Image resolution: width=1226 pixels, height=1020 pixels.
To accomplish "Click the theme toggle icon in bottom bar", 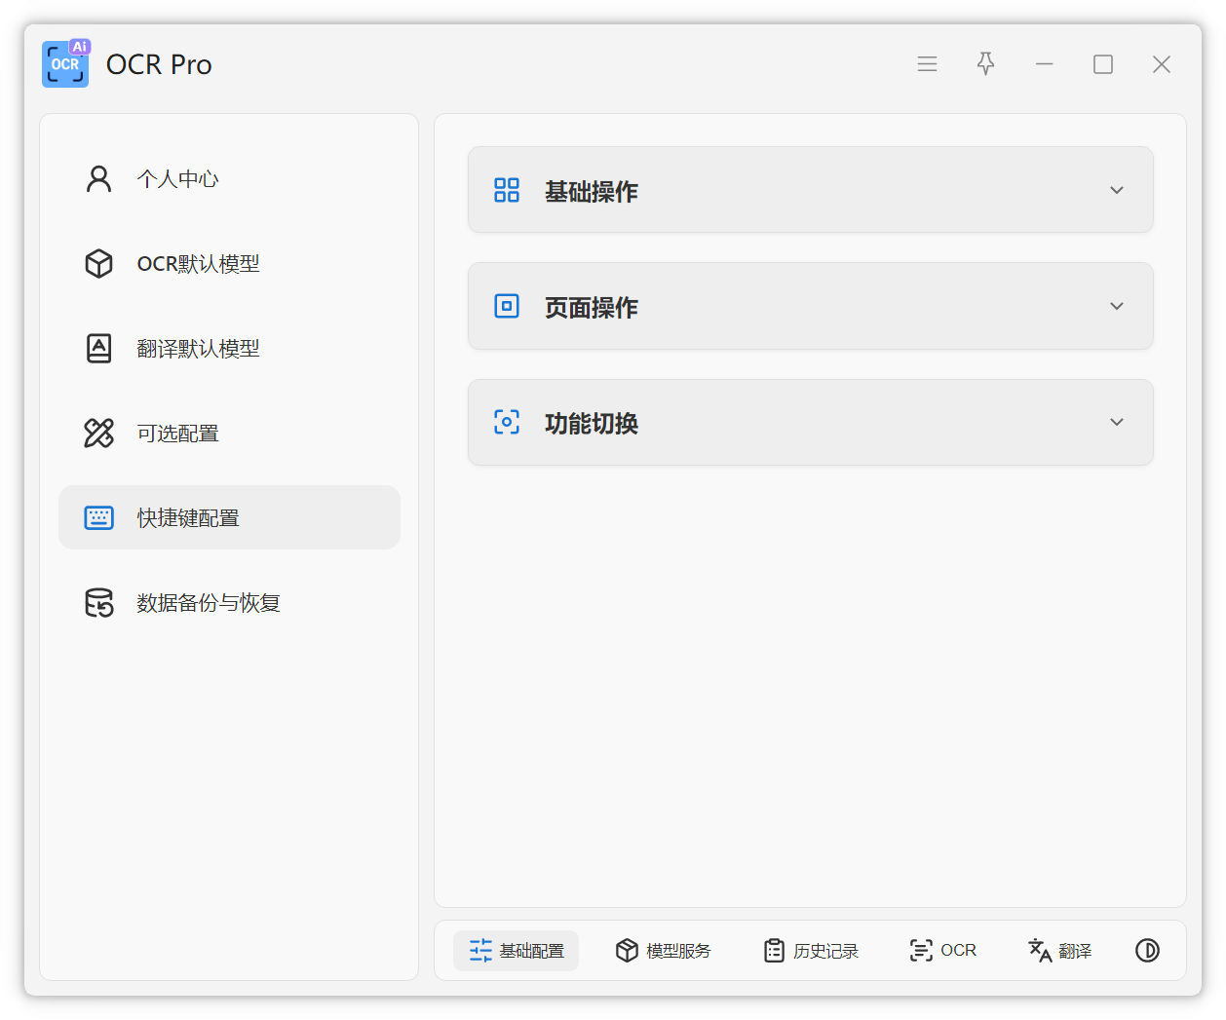I will (x=1147, y=951).
